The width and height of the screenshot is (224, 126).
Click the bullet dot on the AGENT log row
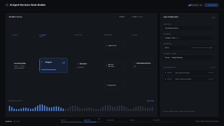165,79
